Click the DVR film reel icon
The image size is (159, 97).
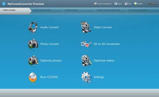(x=86, y=27)
